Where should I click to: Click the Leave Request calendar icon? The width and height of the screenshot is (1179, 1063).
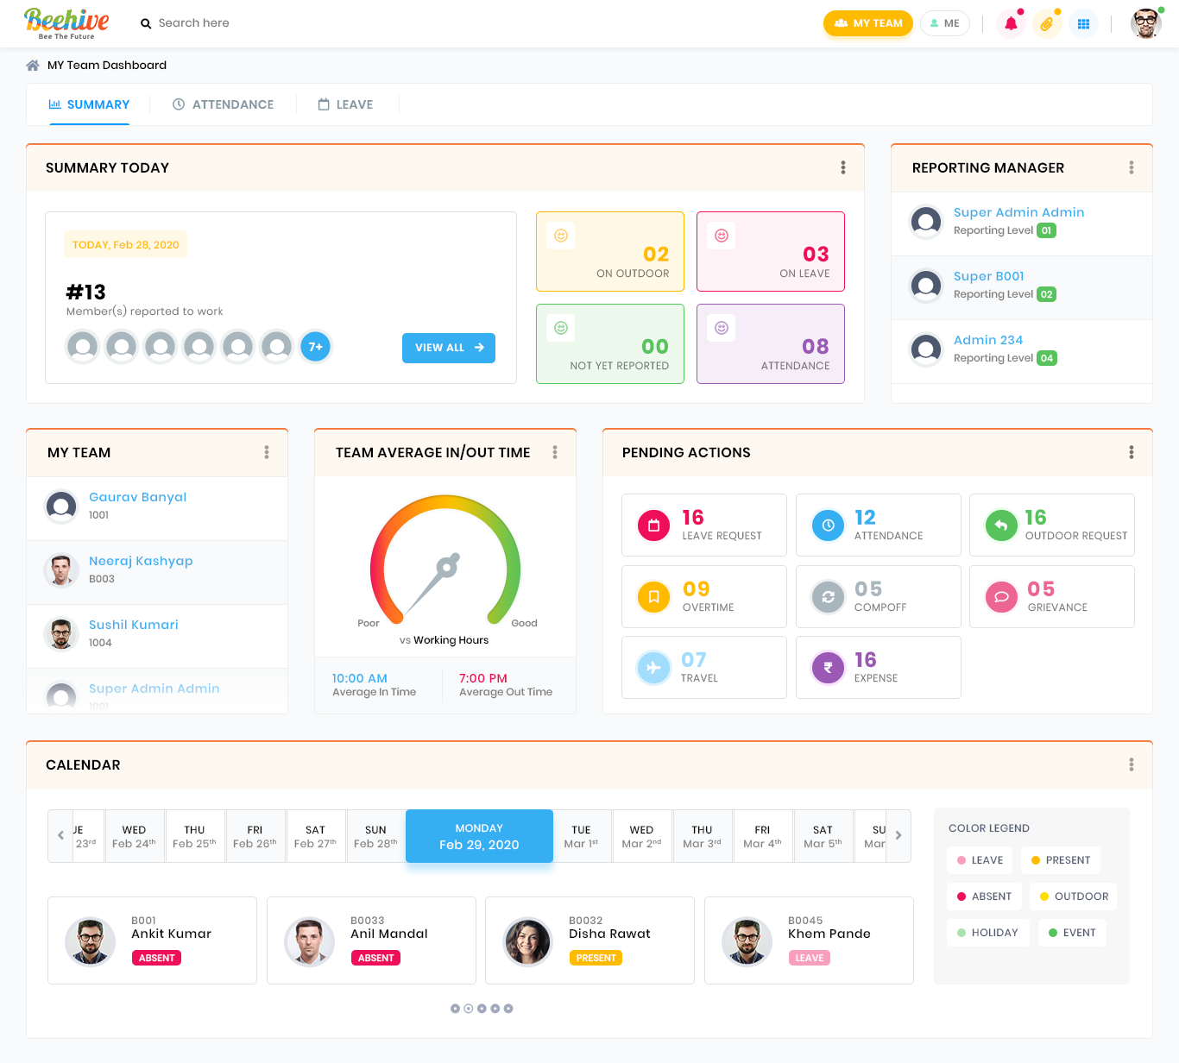(x=653, y=525)
